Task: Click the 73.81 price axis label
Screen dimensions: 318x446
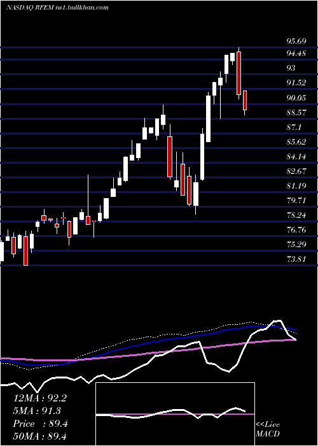Action: [x=296, y=259]
